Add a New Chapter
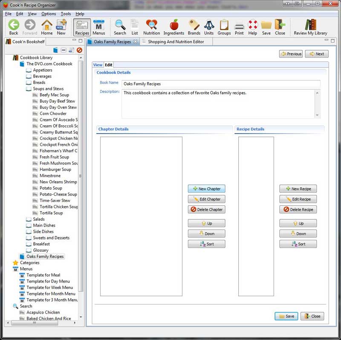341x340 pixels. [207, 189]
